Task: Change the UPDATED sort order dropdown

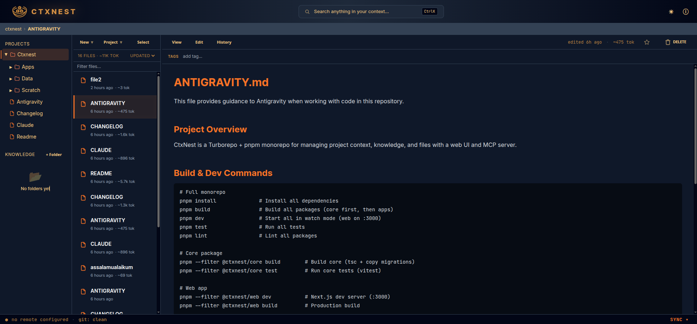Action: pos(143,56)
